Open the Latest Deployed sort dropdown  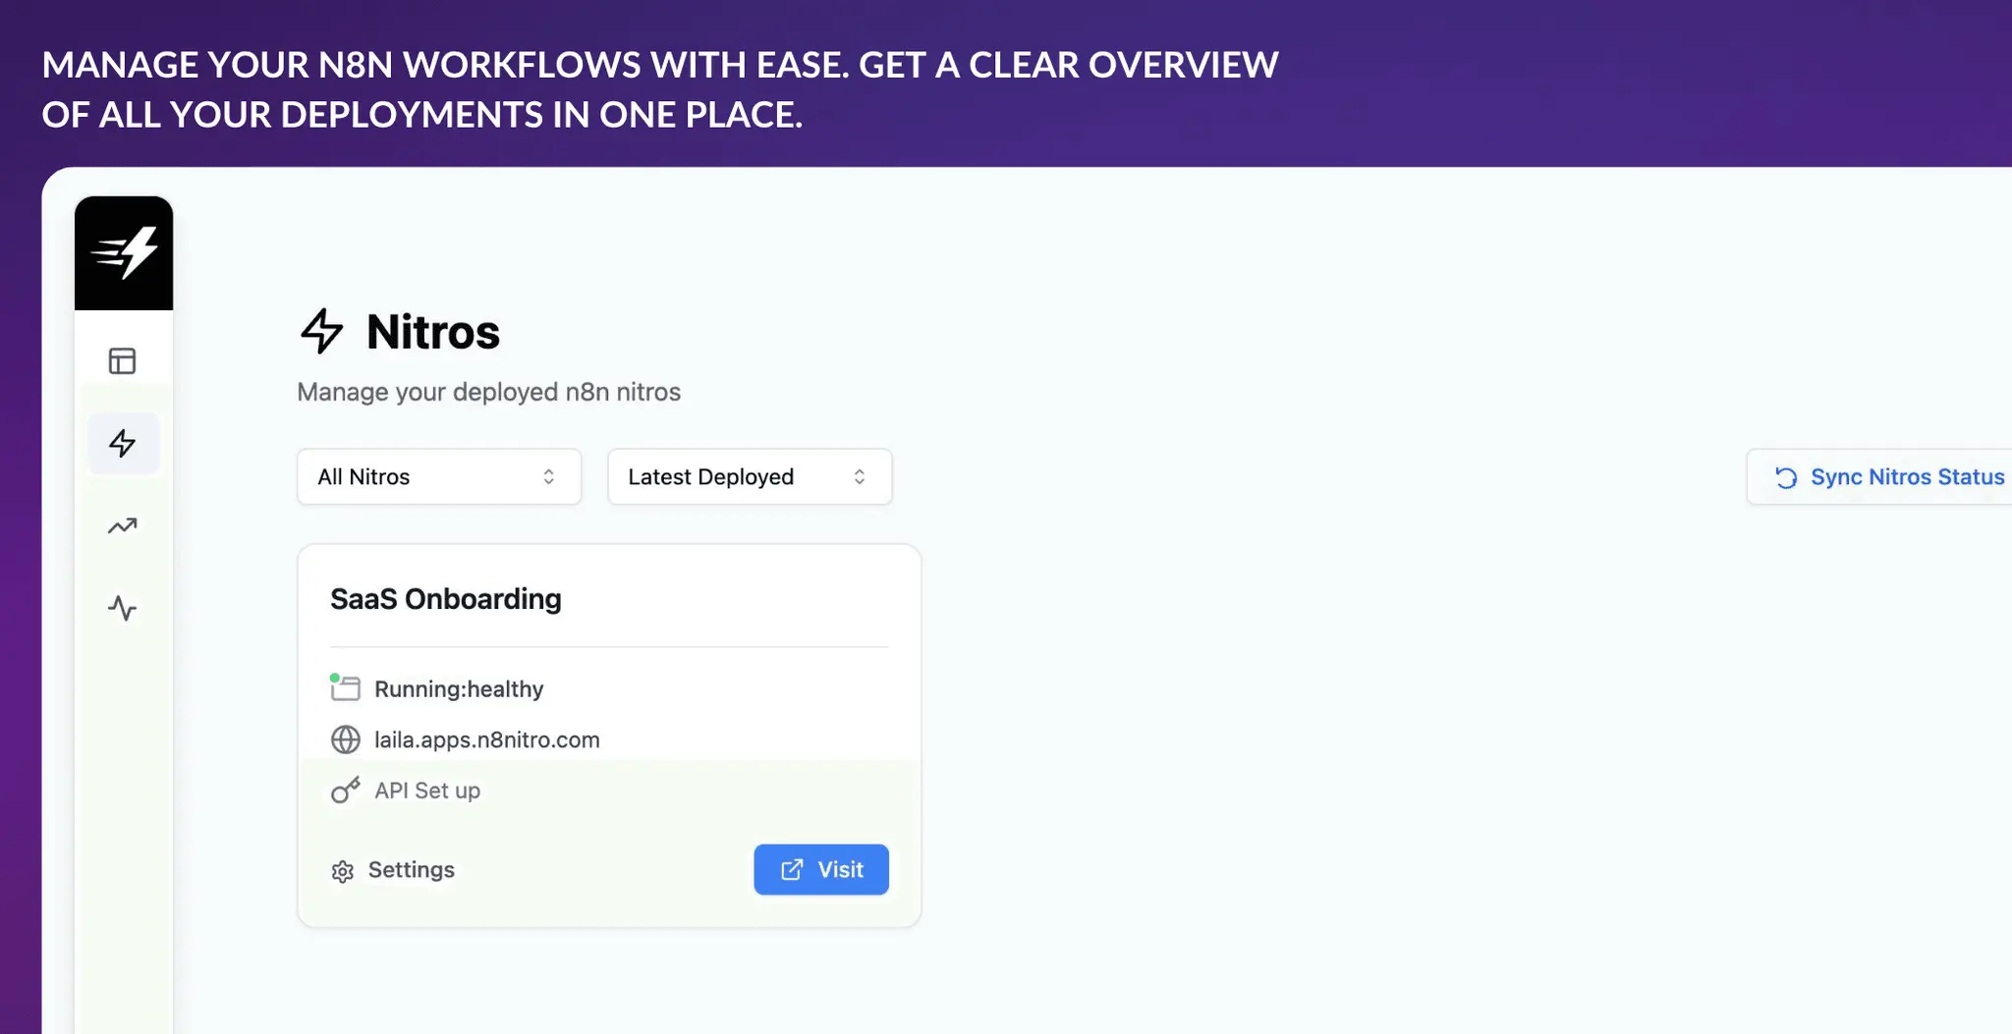(750, 476)
